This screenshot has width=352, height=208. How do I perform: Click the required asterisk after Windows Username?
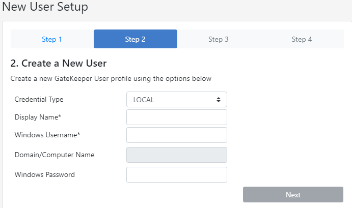click(x=79, y=135)
